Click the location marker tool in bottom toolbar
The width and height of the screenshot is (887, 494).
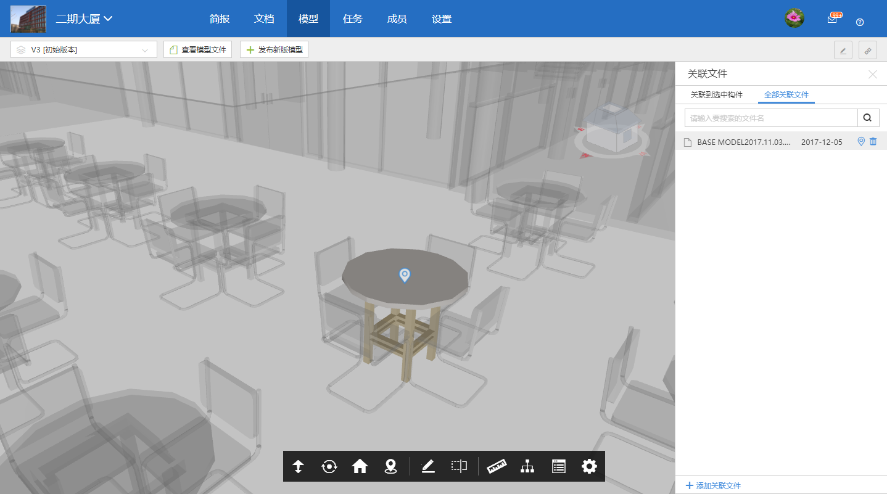coord(390,466)
